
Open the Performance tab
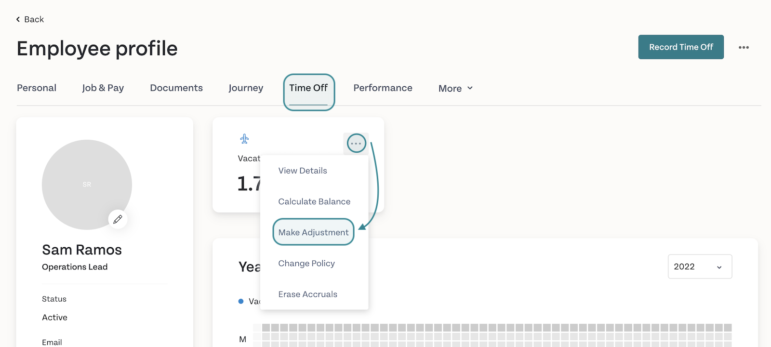(383, 88)
